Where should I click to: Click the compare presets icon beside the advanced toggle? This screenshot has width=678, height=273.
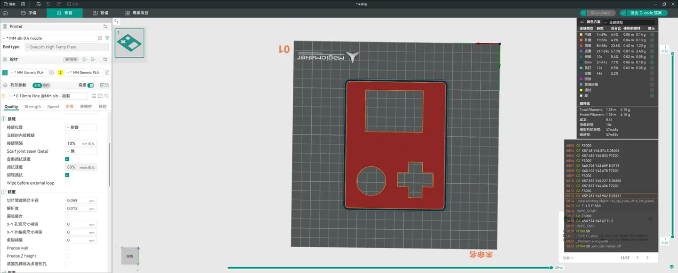coord(102,86)
